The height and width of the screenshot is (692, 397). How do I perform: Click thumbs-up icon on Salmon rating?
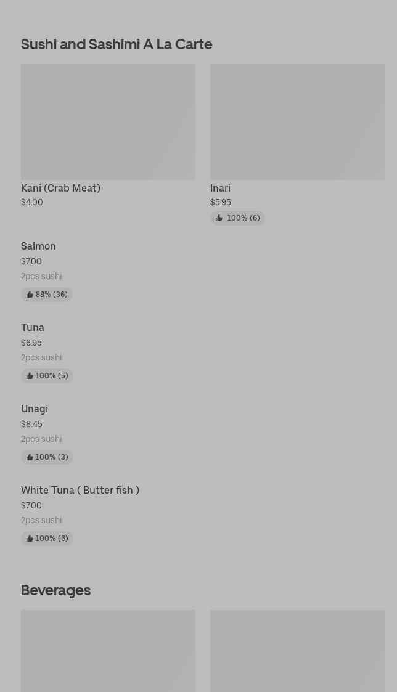[x=30, y=295]
